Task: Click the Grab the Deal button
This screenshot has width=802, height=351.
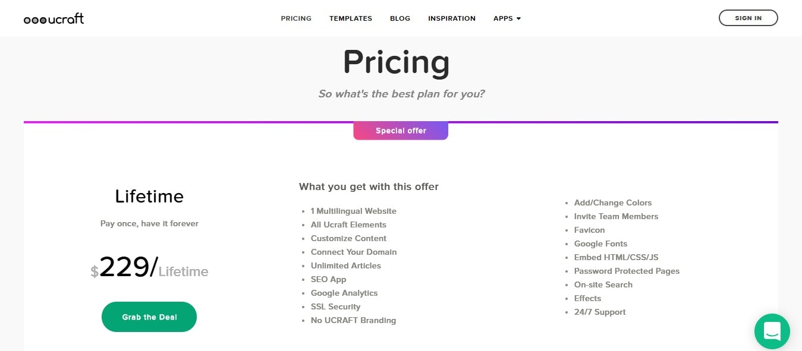Action: [149, 317]
